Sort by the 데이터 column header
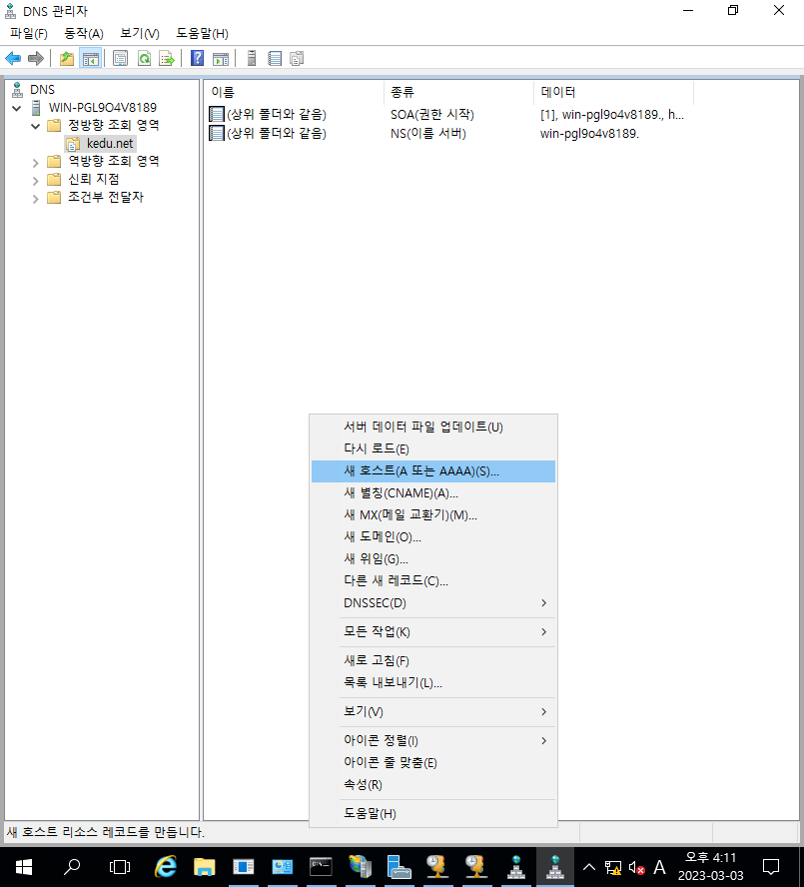Image resolution: width=804 pixels, height=887 pixels. pos(613,92)
